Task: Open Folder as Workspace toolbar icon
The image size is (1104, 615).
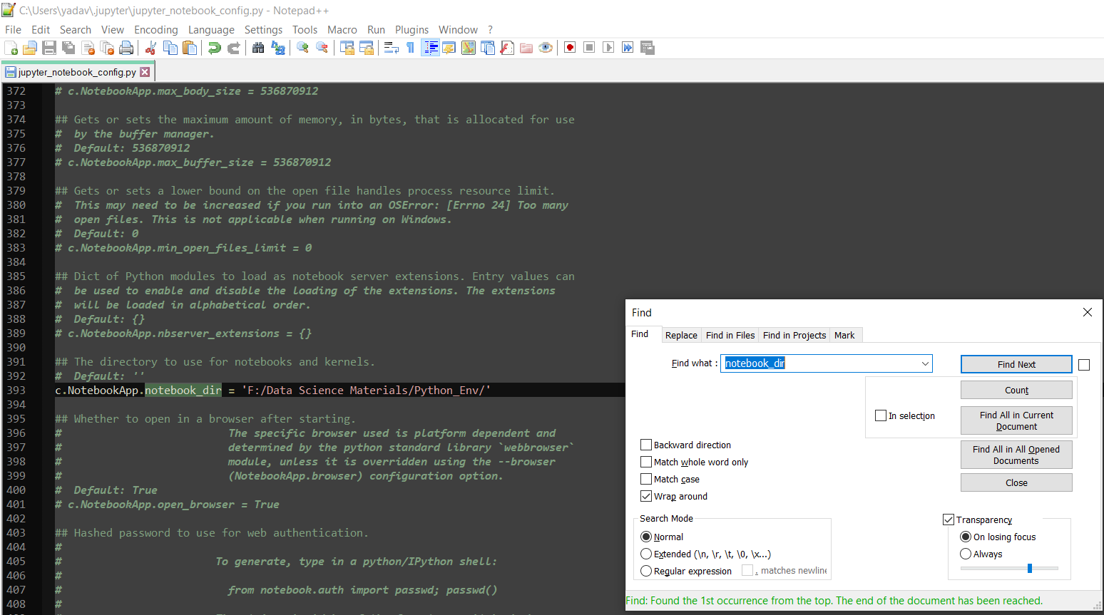Action: pos(526,48)
